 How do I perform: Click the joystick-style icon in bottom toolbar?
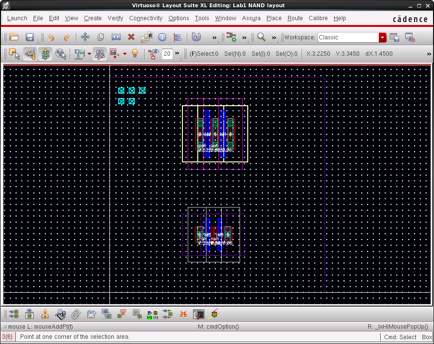click(45, 314)
